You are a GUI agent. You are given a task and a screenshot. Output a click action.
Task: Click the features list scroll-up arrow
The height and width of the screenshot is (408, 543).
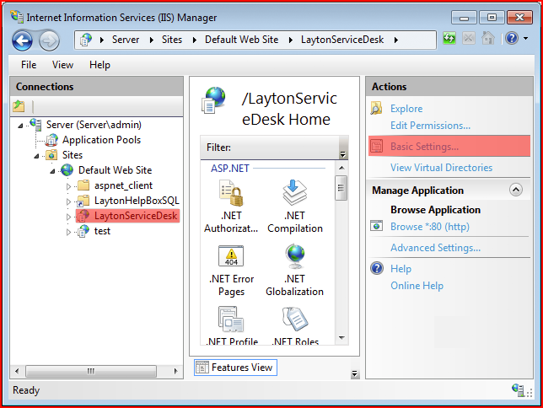(341, 168)
